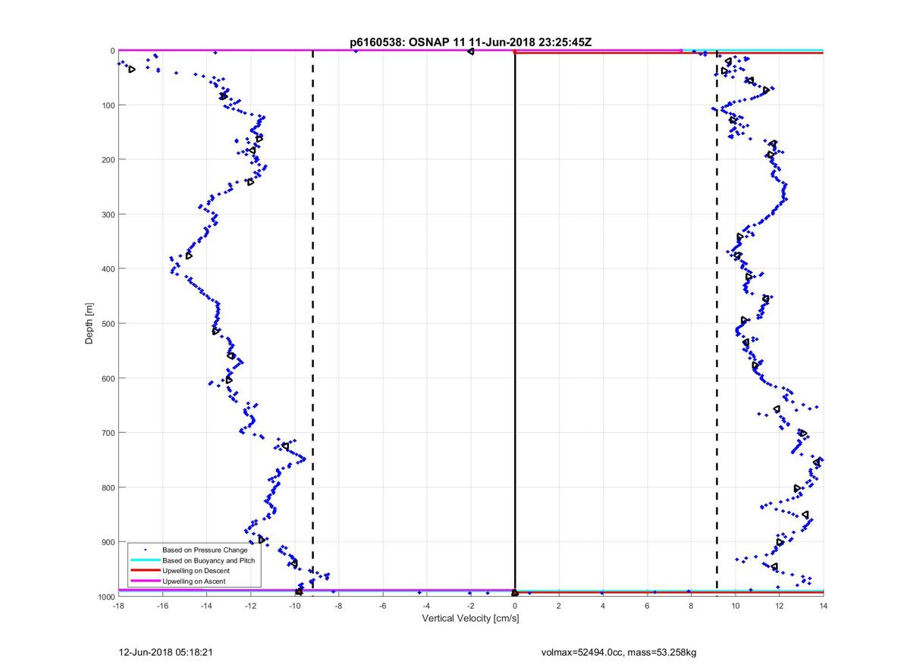The width and height of the screenshot is (910, 671).
Task: Click the dashed vertical line right of zero
Action: (717, 324)
